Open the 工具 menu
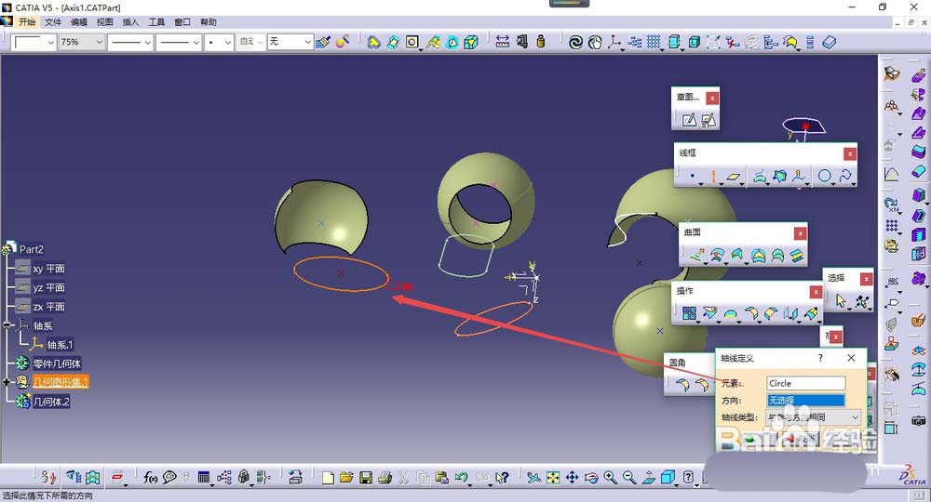 (156, 21)
